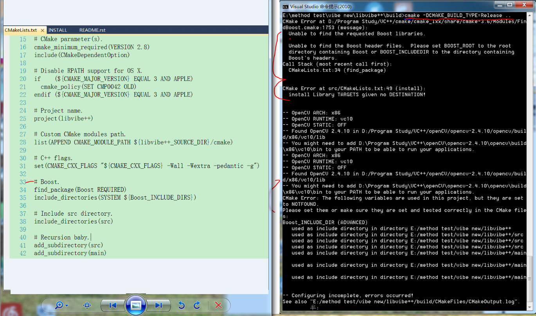Delete the picture with the red X icon
The width and height of the screenshot is (536, 316).
(219, 305)
